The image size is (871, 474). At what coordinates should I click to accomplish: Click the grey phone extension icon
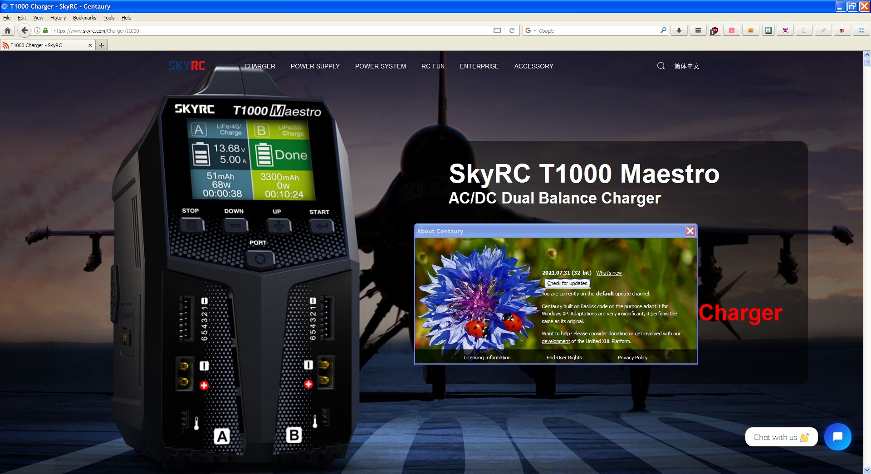coord(804,30)
